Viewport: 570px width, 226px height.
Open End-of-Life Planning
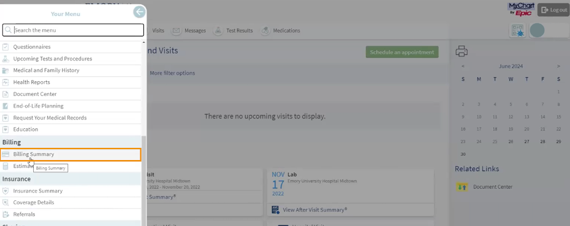click(70, 106)
